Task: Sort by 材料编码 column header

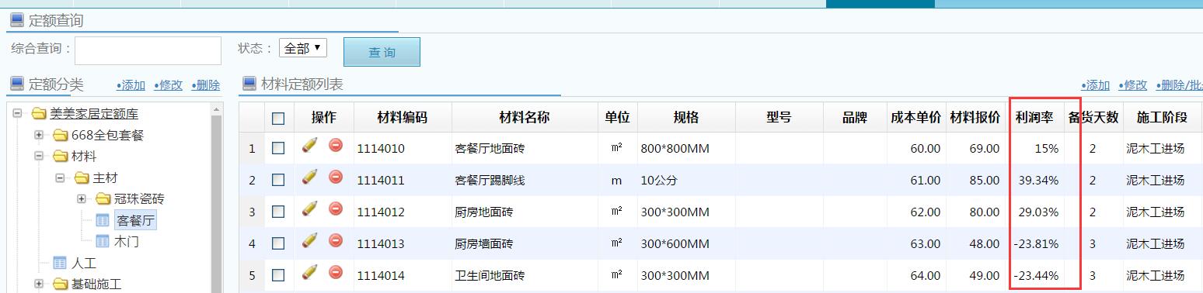Action: [x=403, y=118]
